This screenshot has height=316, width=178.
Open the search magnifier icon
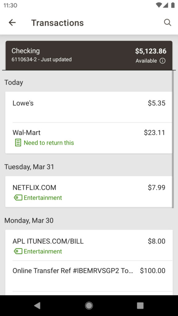coord(167,23)
